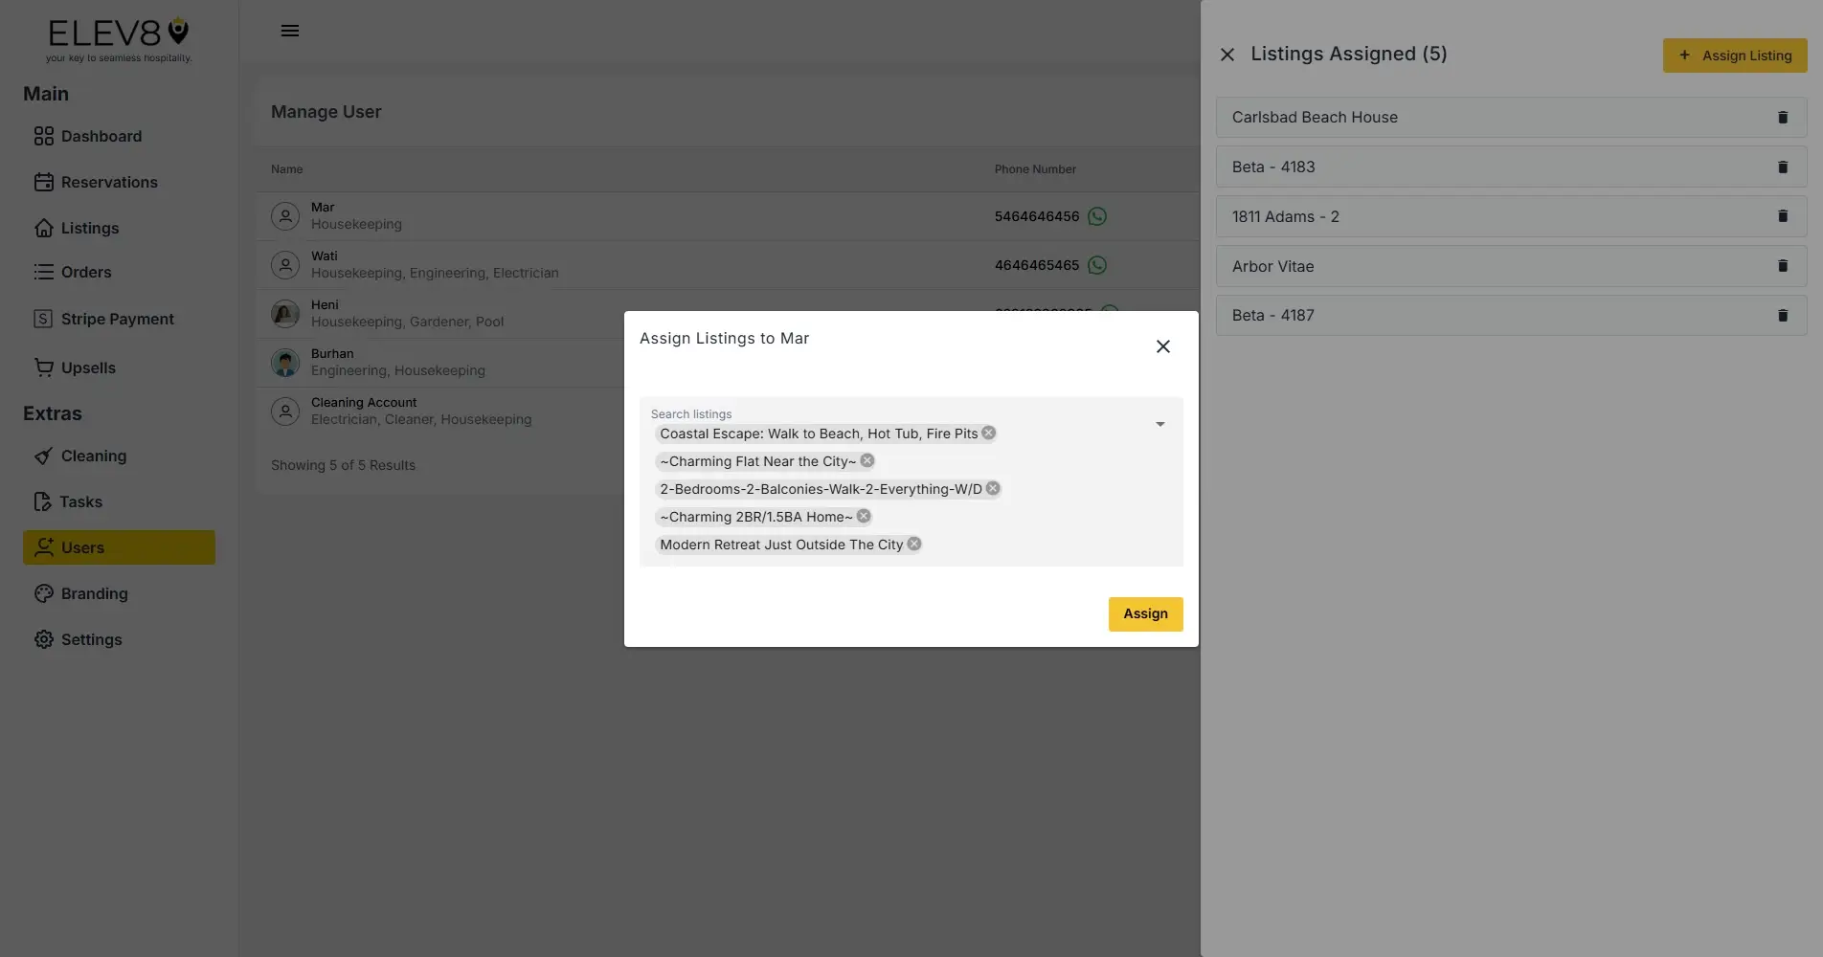This screenshot has width=1823, height=957.
Task: Select Users in the sidebar menu
Action: click(82, 547)
